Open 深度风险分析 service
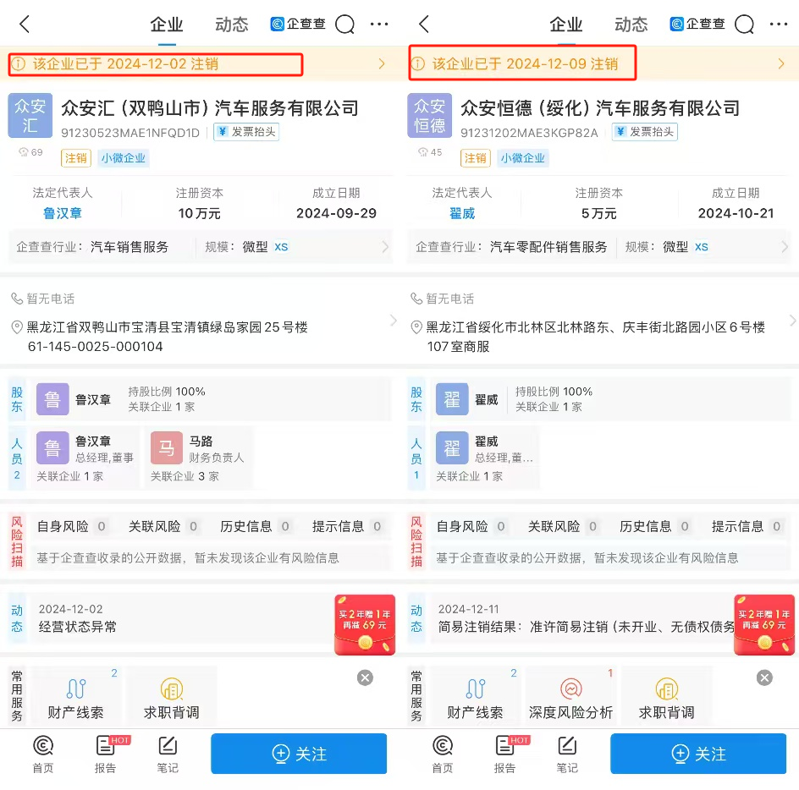 [x=570, y=696]
